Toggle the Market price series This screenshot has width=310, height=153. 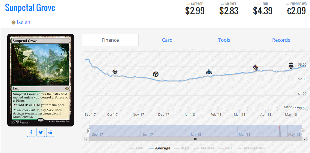205,148
